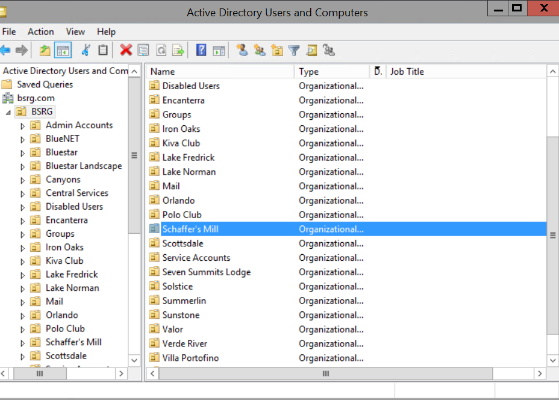
Task: Toggle the action pane icon
Action: [219, 51]
